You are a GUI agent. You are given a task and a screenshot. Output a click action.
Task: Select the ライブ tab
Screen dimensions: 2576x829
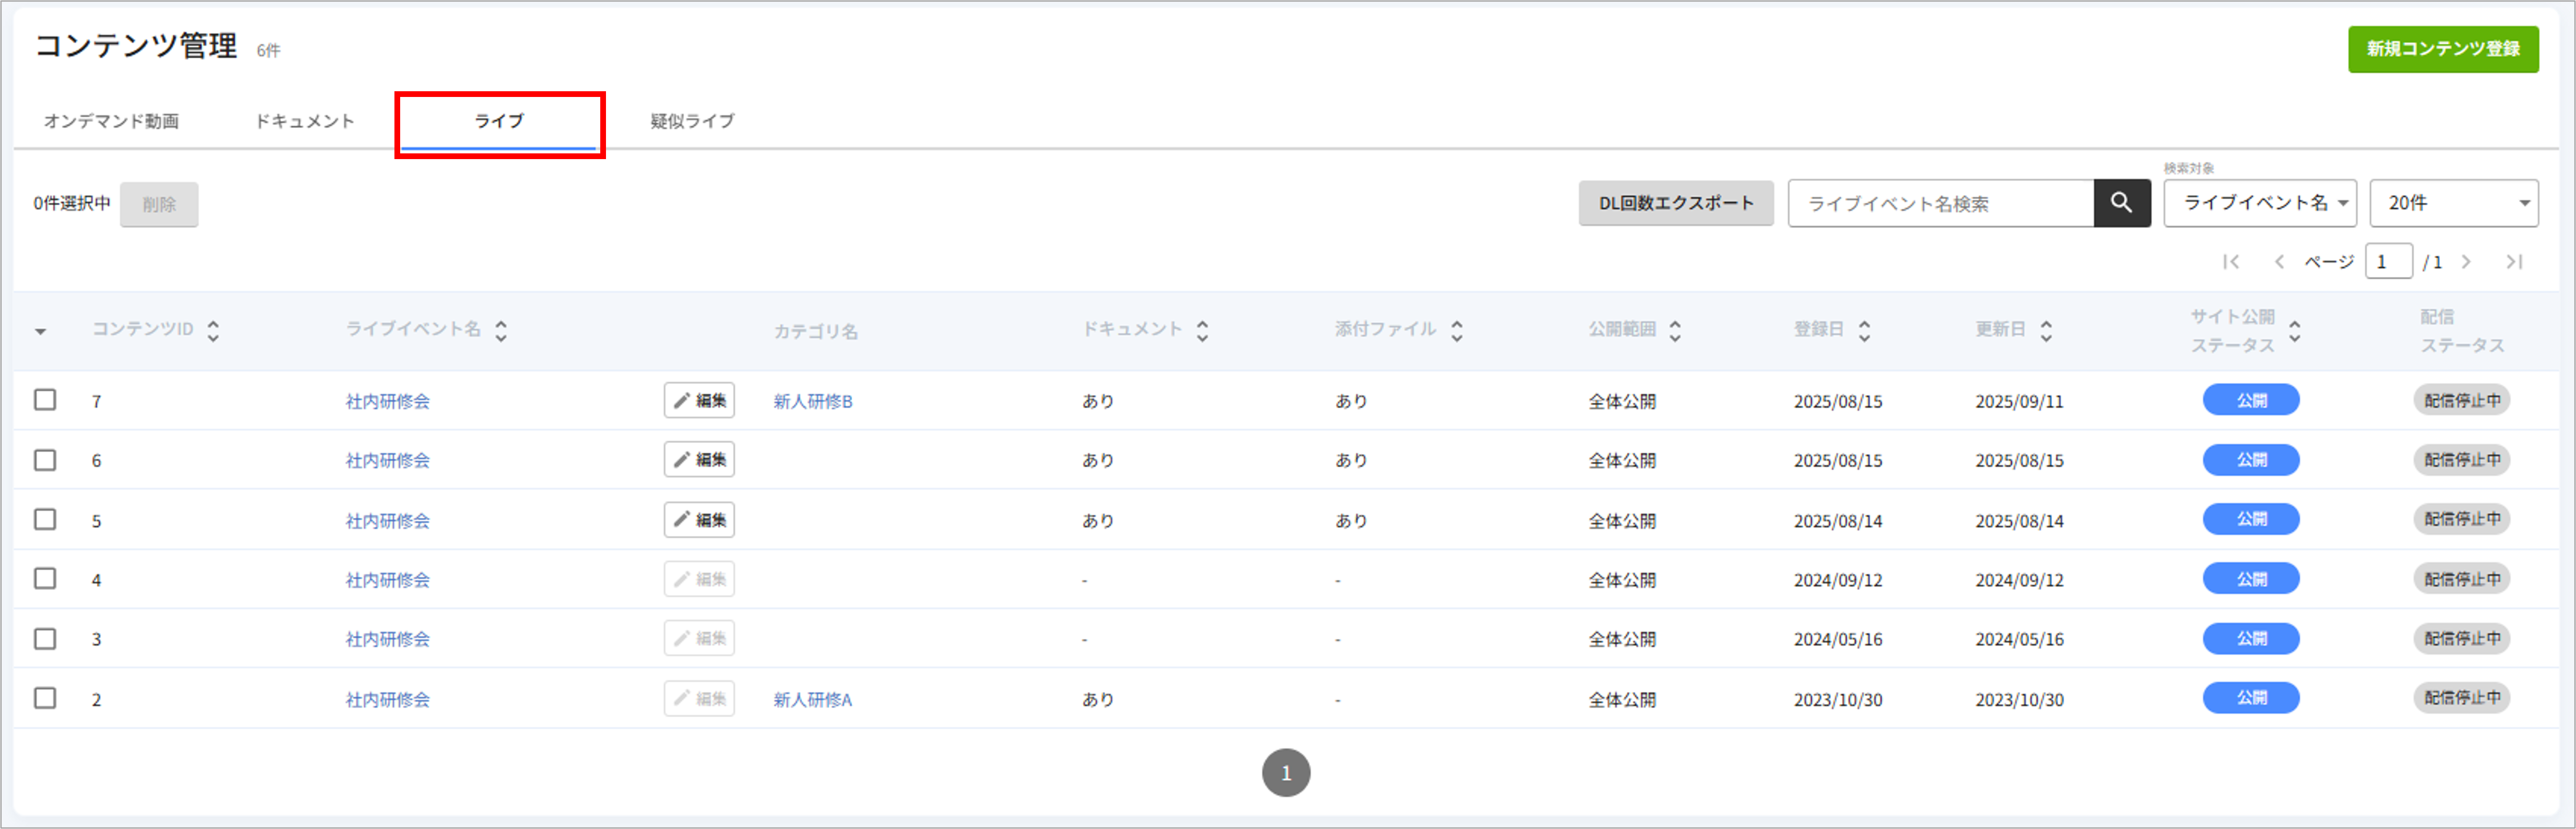499,121
